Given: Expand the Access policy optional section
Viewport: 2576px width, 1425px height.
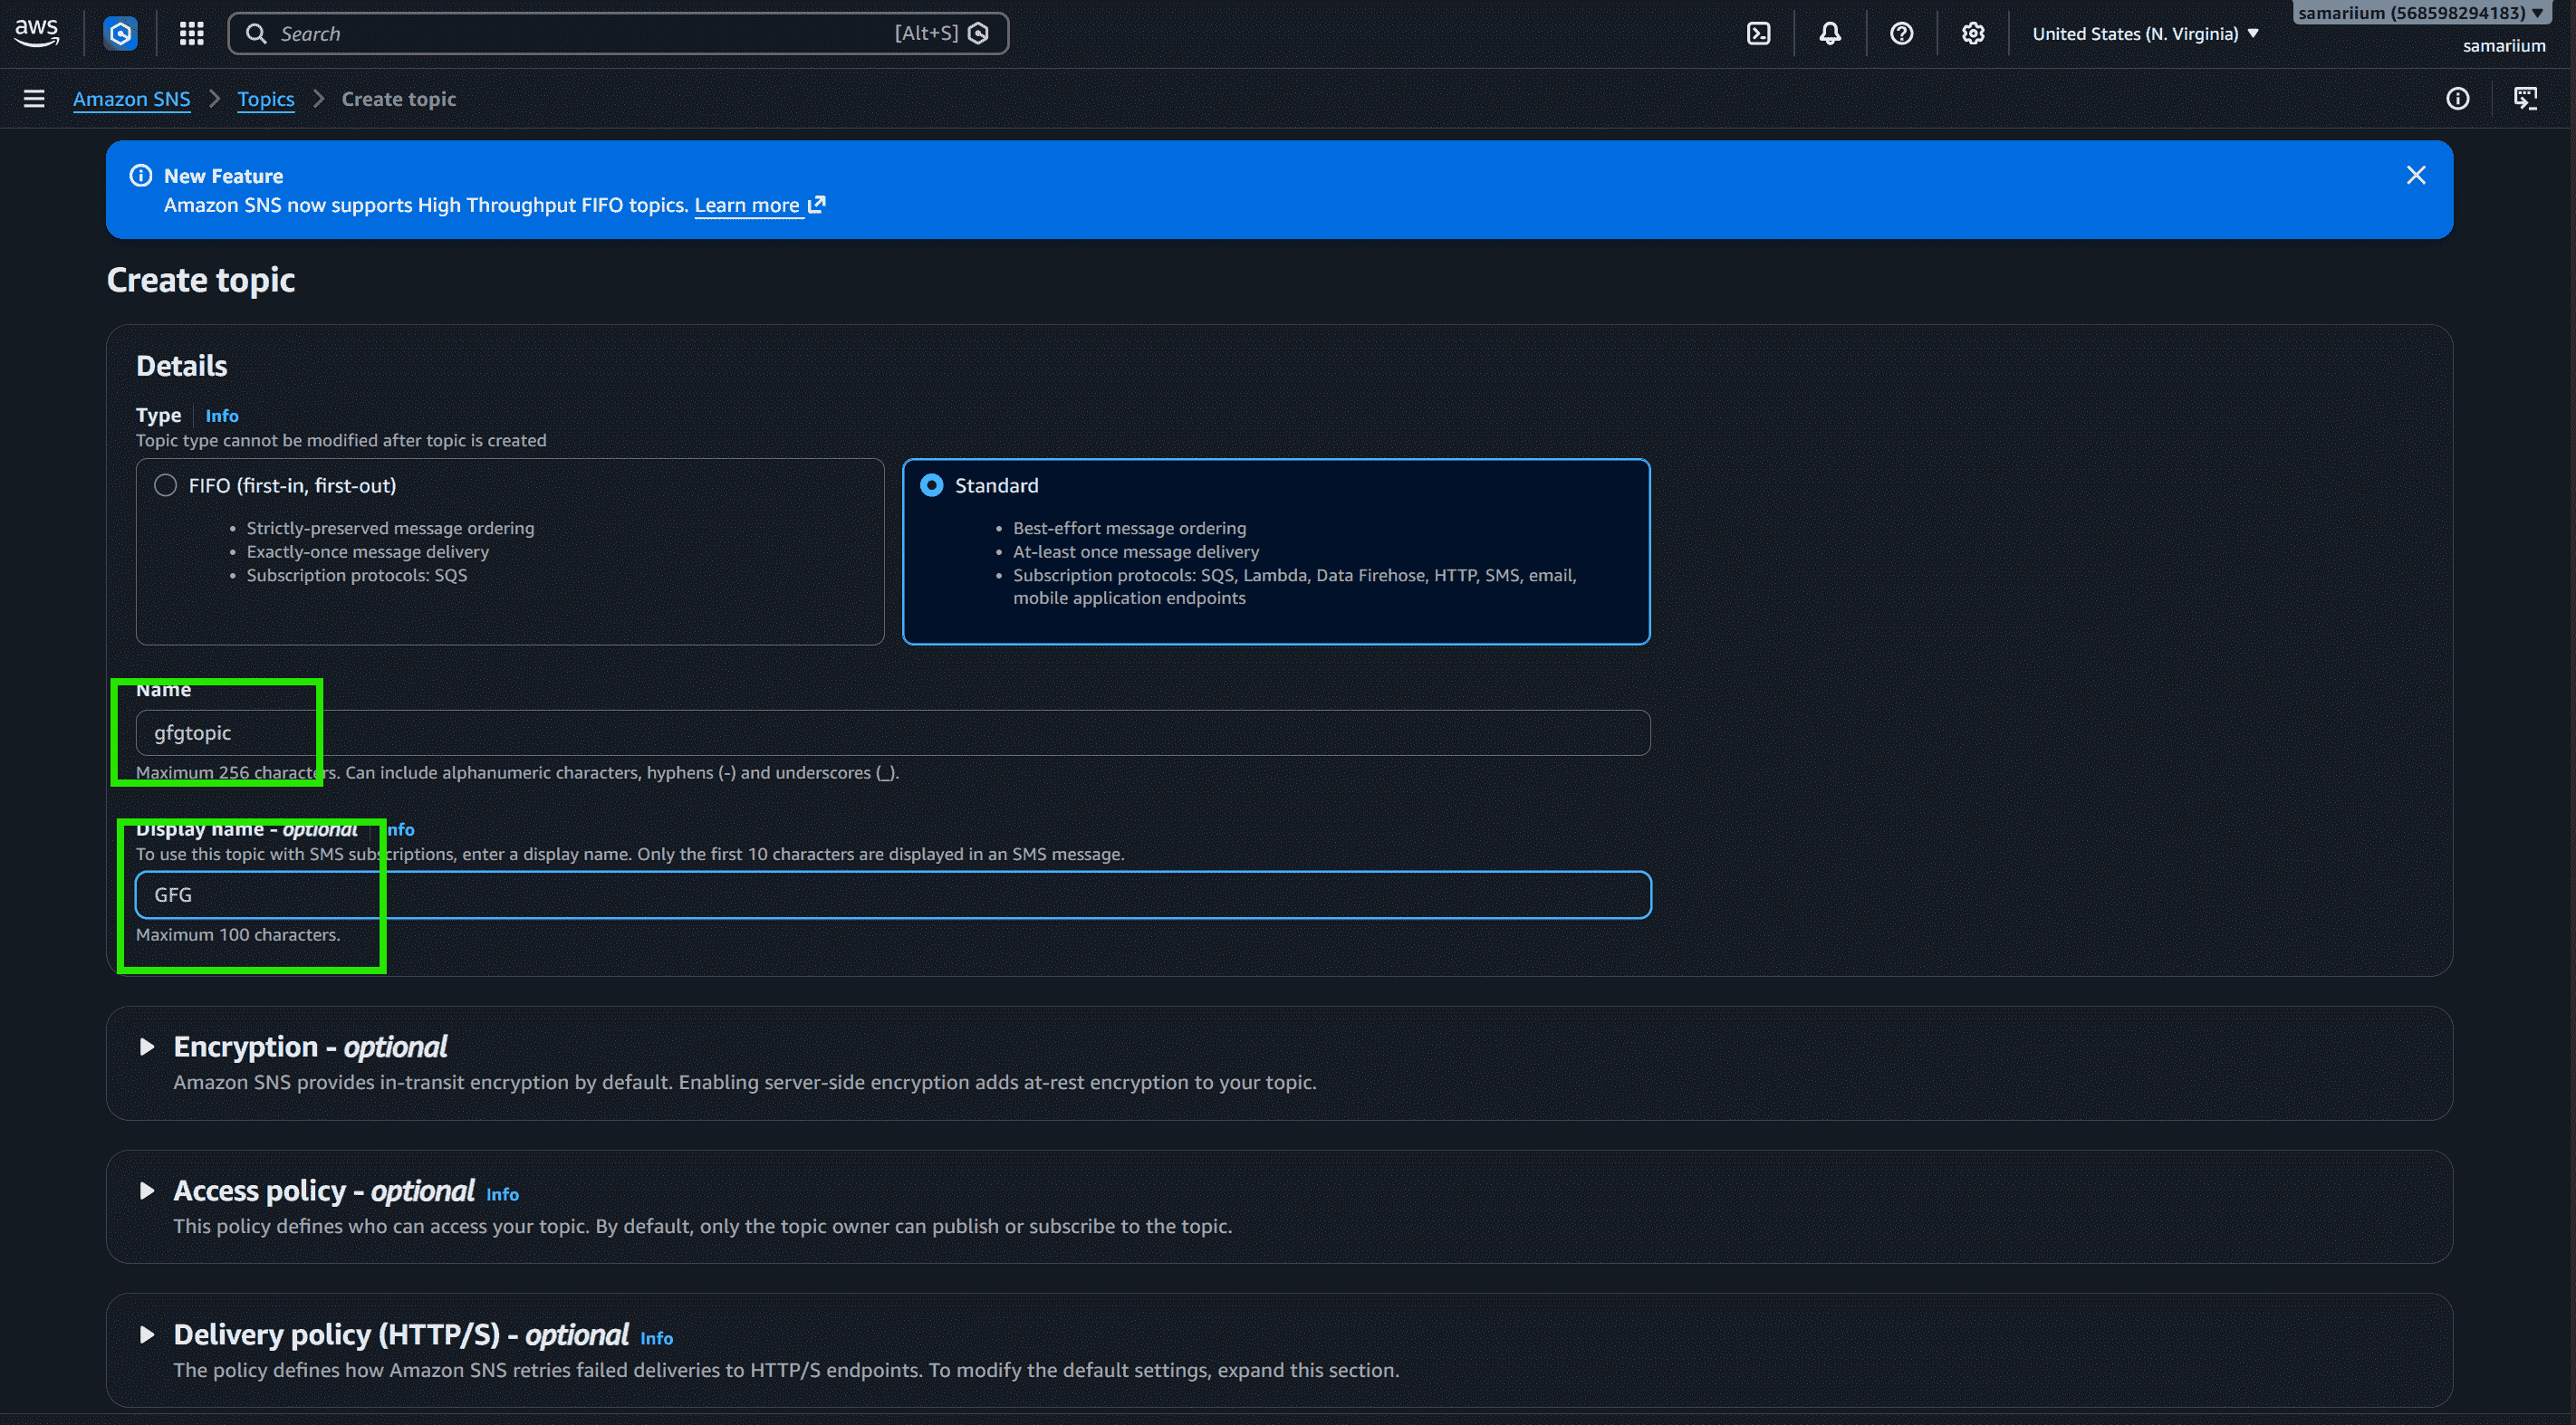Looking at the screenshot, I should coord(147,1191).
